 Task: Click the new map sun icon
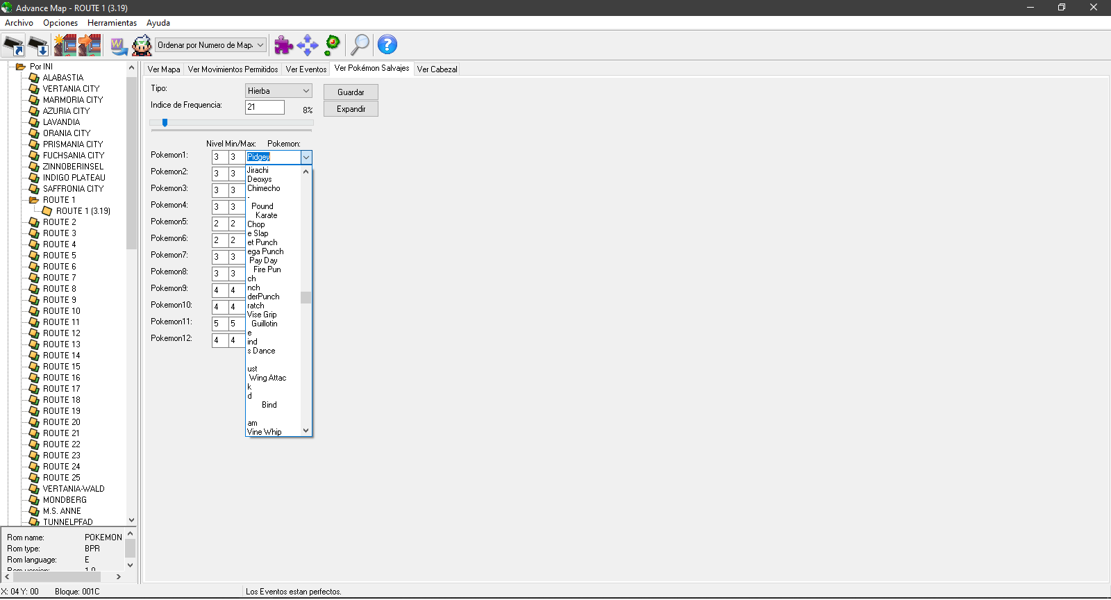tap(65, 46)
